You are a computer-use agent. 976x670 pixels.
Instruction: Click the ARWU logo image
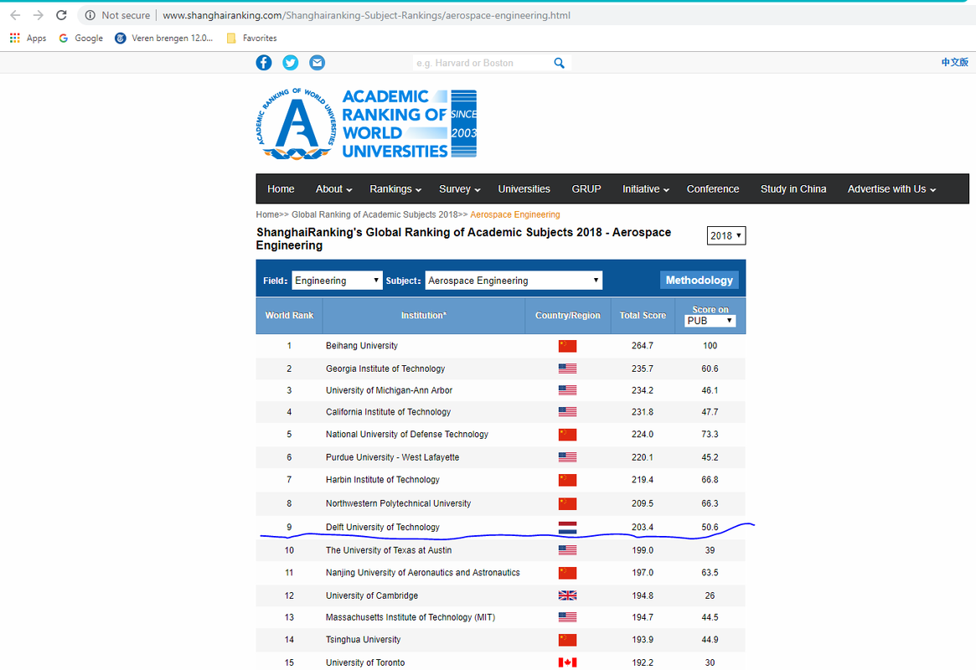[x=366, y=124]
